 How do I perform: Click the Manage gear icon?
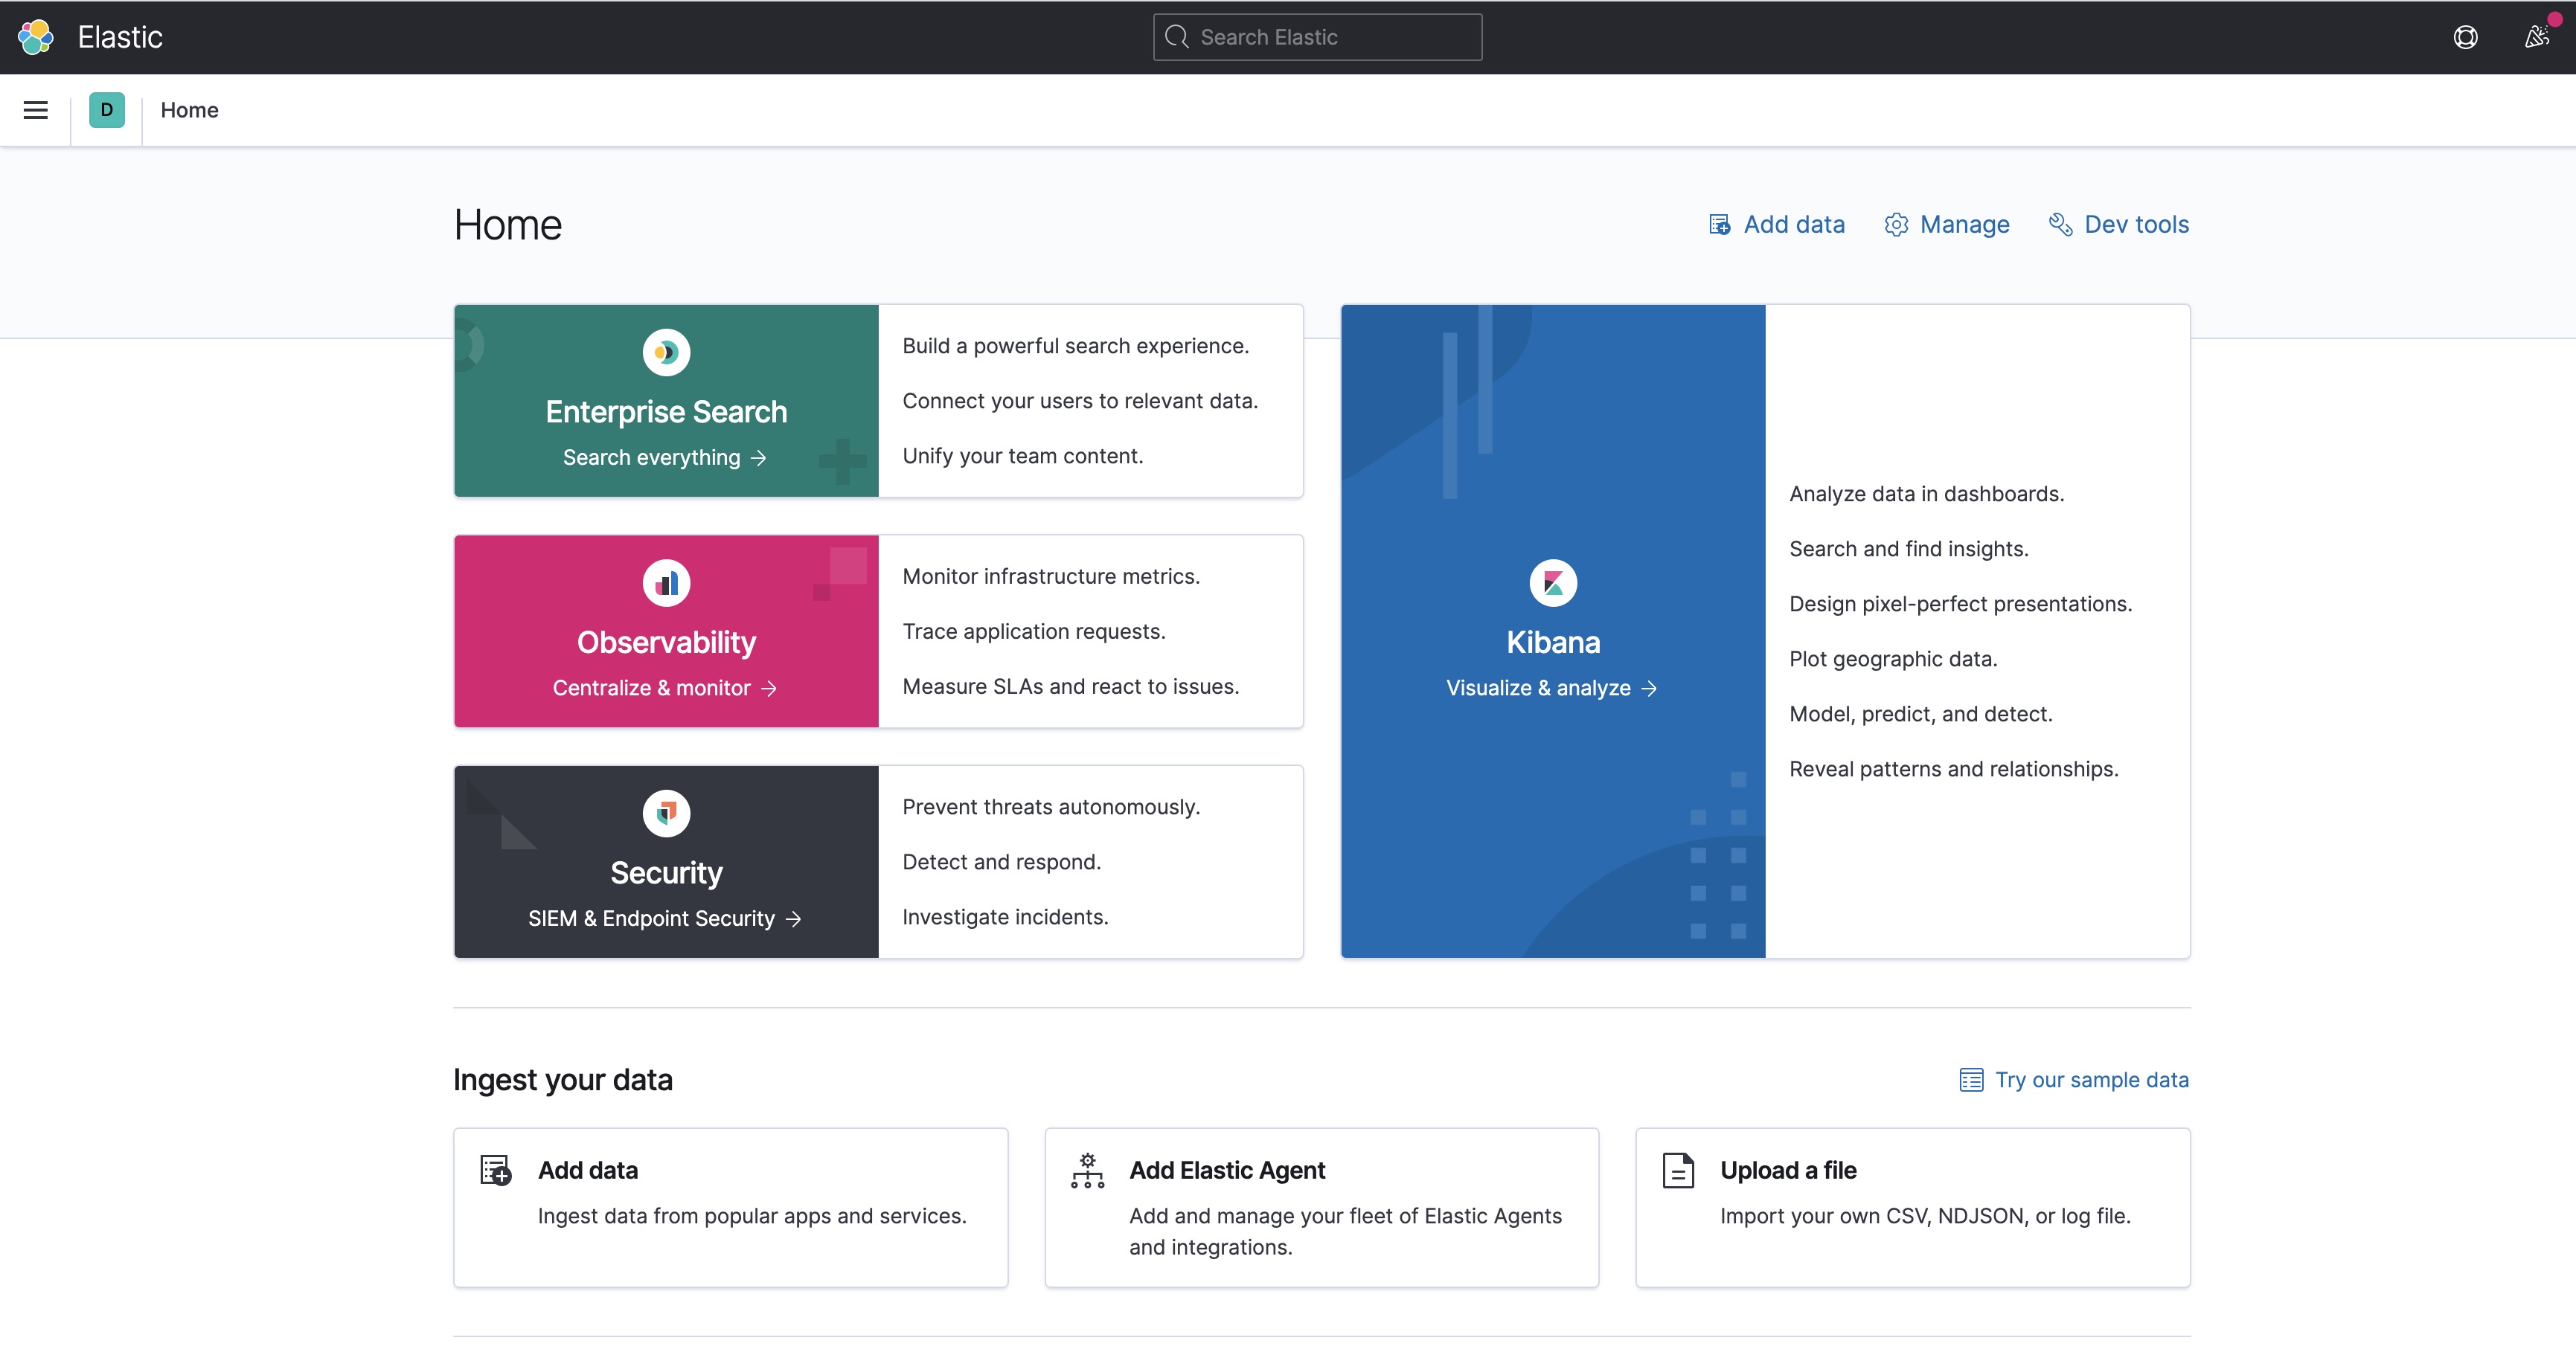(x=1896, y=225)
